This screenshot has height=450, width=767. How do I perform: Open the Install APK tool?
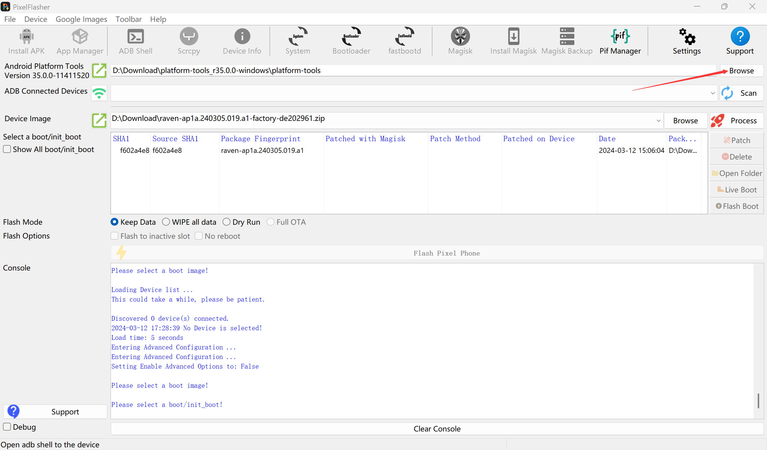(x=26, y=41)
